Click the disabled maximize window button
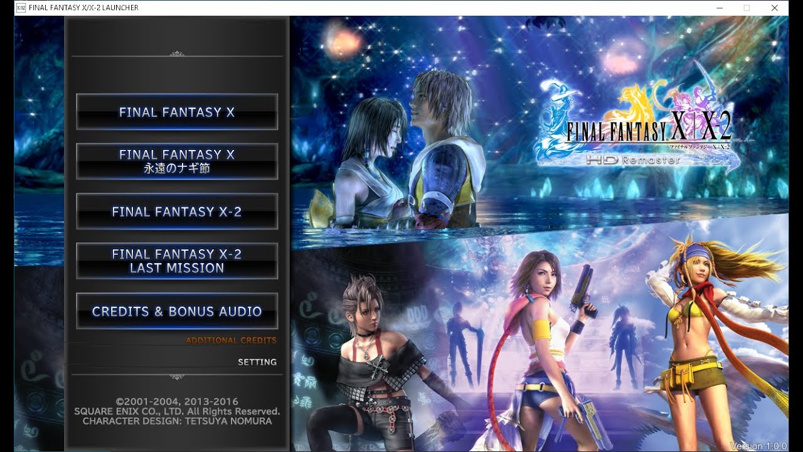803x452 pixels. 747,8
